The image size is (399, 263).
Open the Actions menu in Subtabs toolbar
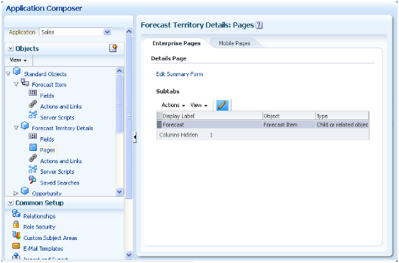(x=173, y=105)
